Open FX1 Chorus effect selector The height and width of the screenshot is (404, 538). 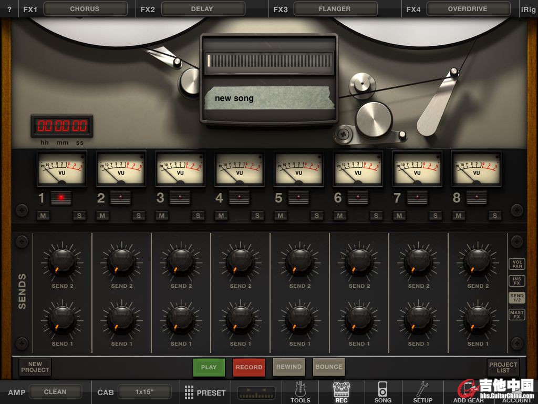86,9
